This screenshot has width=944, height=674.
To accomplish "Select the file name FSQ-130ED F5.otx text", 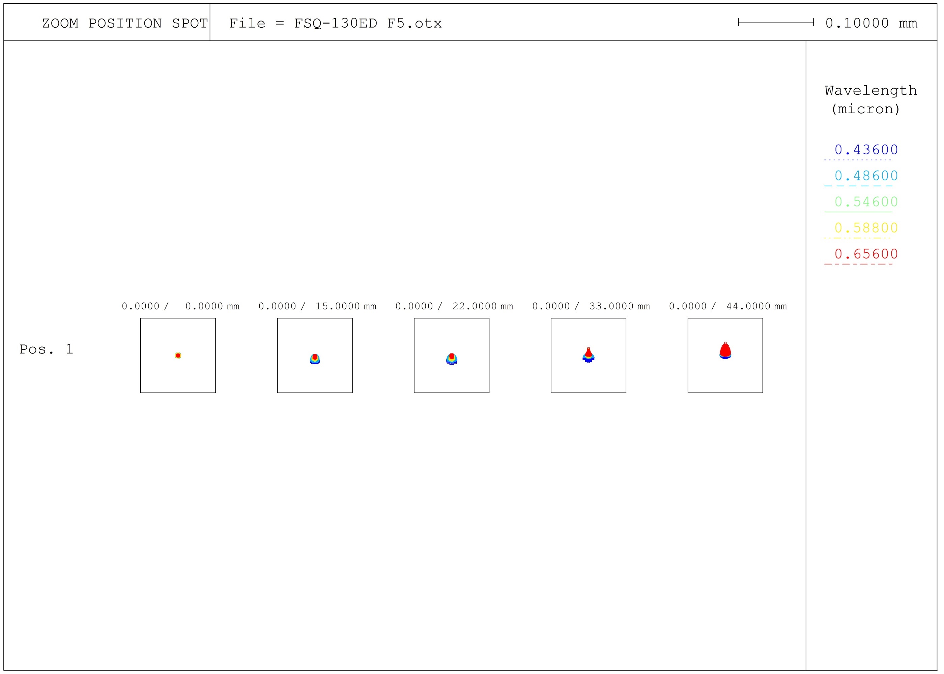I will pos(368,23).
